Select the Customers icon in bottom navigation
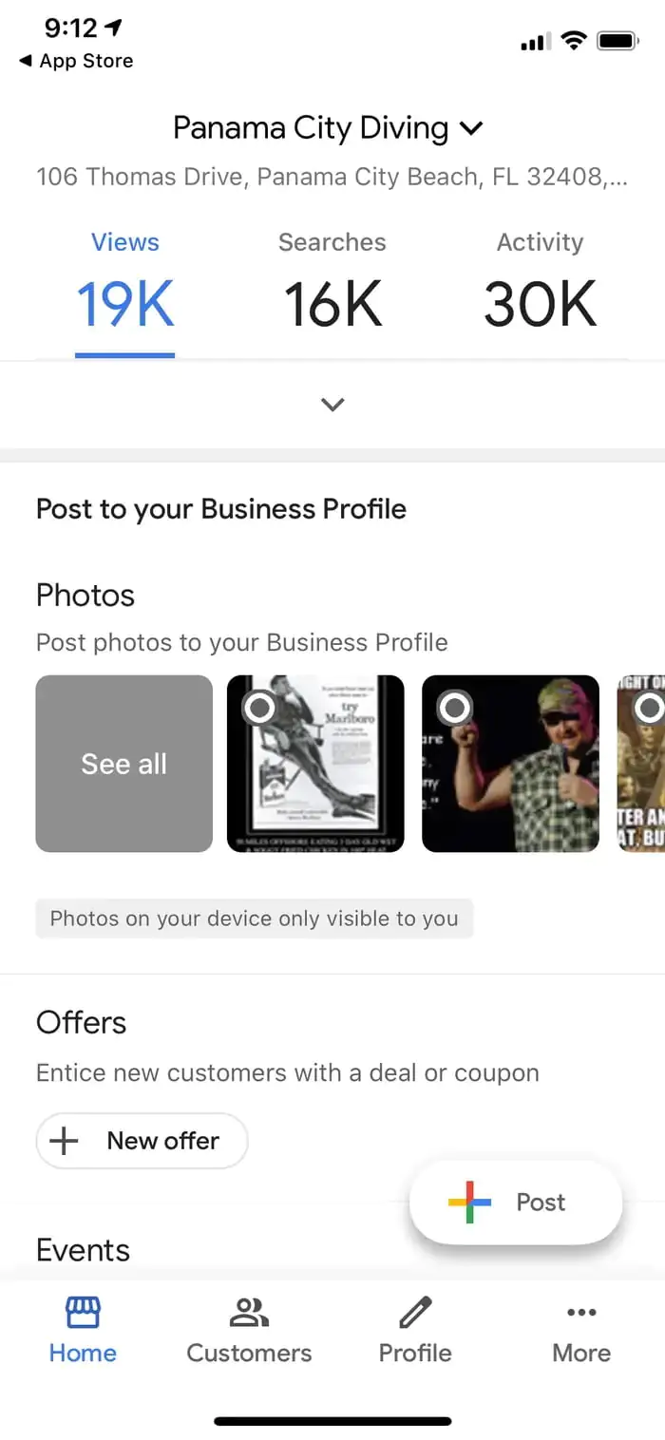Image resolution: width=665 pixels, height=1440 pixels. (x=248, y=1311)
